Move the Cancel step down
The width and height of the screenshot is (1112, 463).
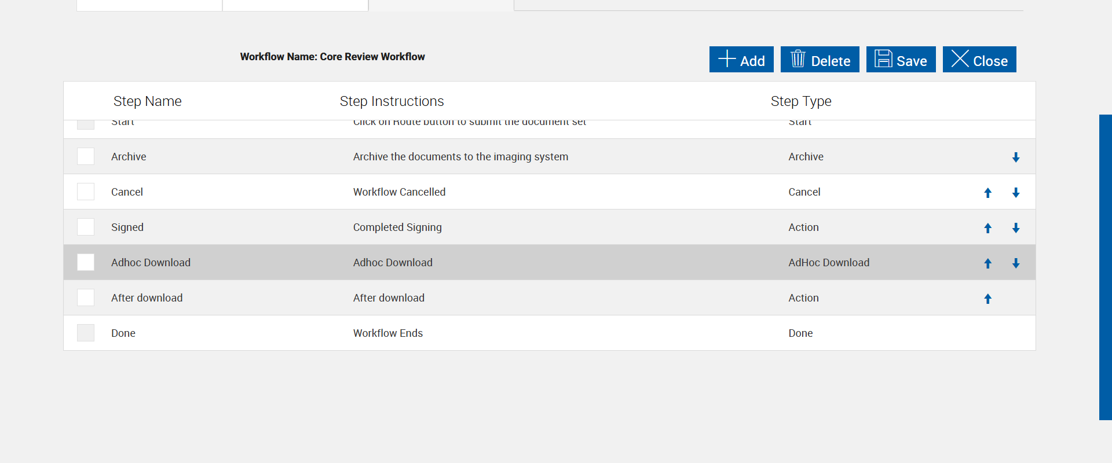click(1016, 193)
